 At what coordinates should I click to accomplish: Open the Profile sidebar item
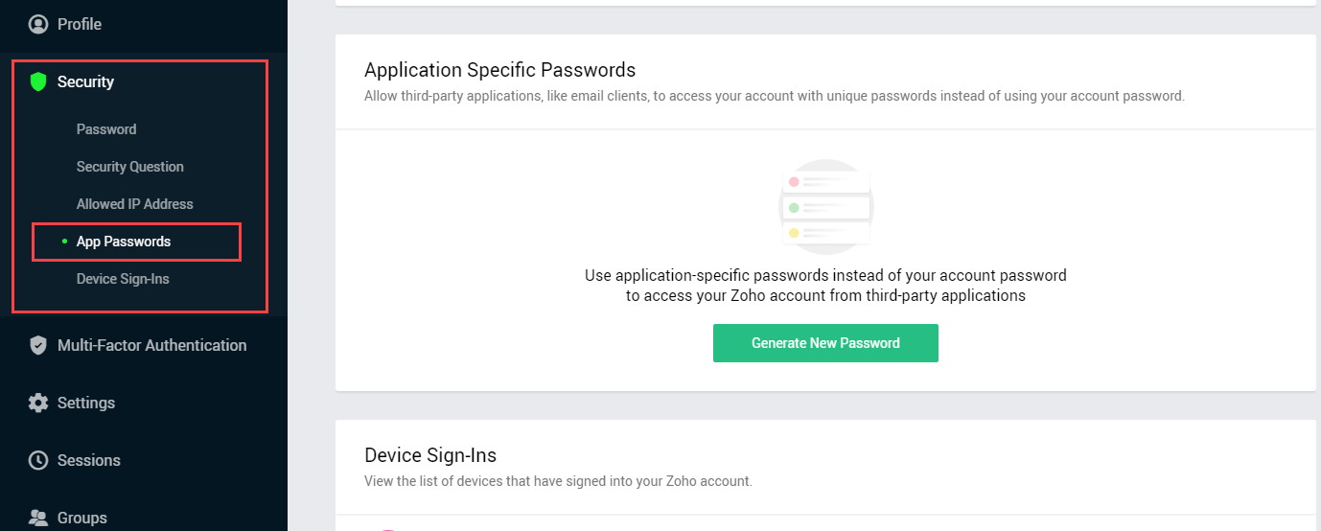point(80,24)
